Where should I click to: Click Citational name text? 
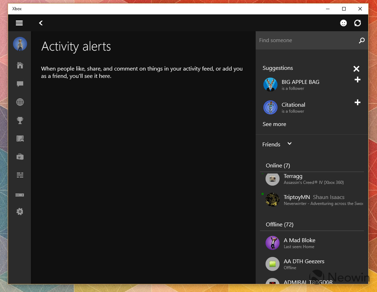tap(293, 105)
